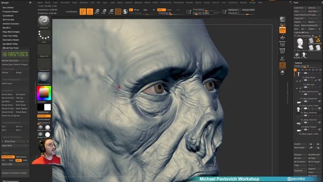Viewport: 323px width, 182px height.
Task: Enable the Zadd toggle
Action: 161,10
